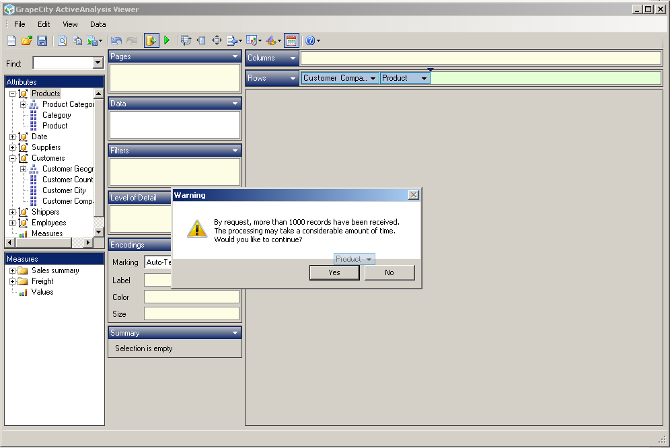Collapse the Customers tree node
670x448 pixels.
click(x=12, y=158)
